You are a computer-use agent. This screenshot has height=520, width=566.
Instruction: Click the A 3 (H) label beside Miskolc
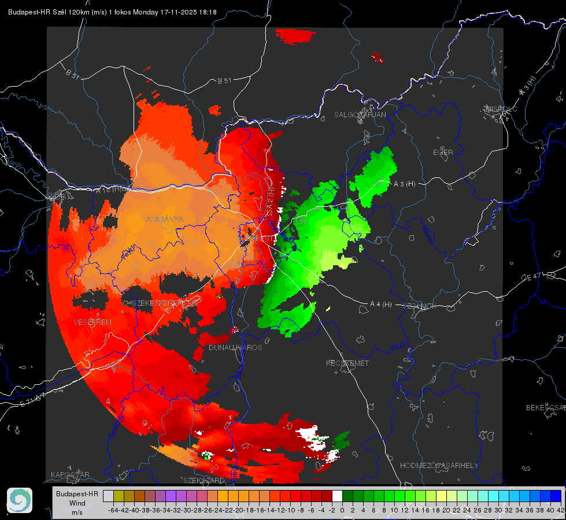point(528,86)
